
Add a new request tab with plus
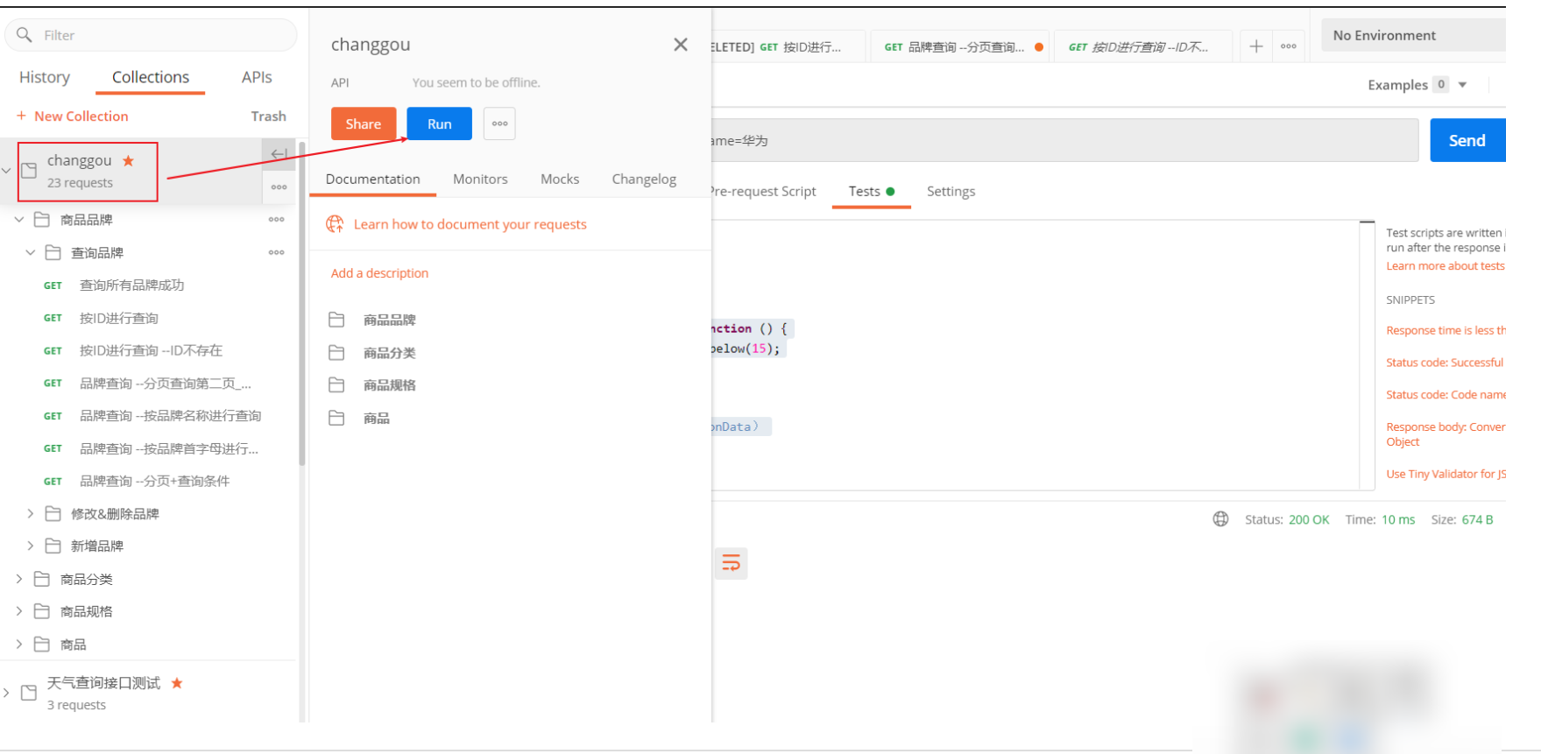[1256, 46]
